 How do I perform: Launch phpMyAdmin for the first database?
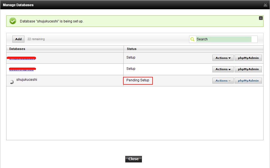(248, 58)
